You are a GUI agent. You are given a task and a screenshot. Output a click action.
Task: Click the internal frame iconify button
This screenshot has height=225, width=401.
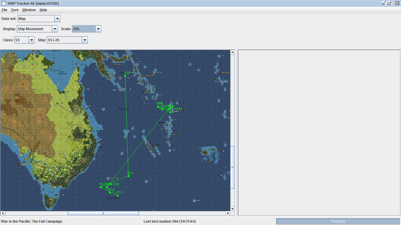tap(384, 3)
